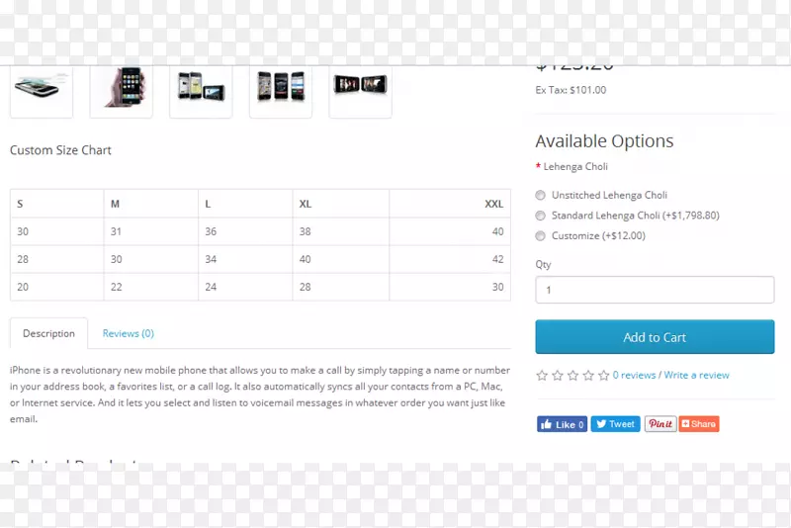This screenshot has height=528, width=791.
Task: Click the 0 reviews link
Action: [634, 376]
